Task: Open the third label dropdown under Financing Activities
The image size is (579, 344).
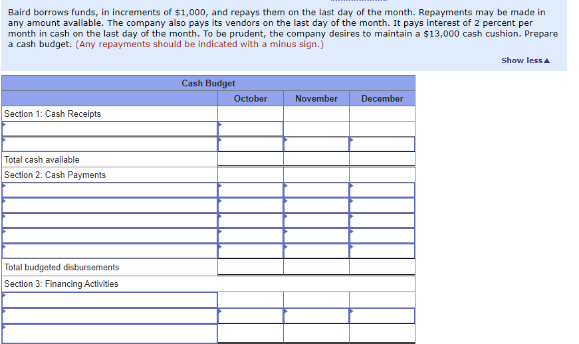Action: [x=110, y=333]
